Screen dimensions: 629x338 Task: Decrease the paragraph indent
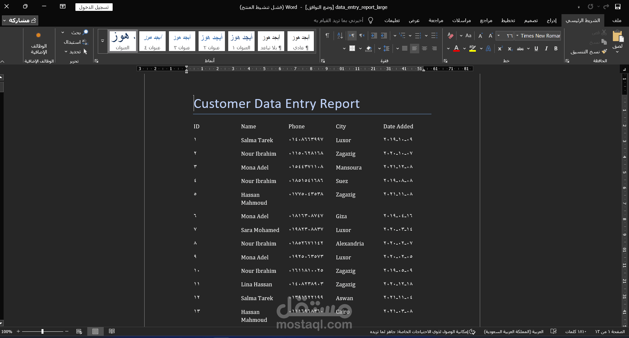(x=384, y=36)
